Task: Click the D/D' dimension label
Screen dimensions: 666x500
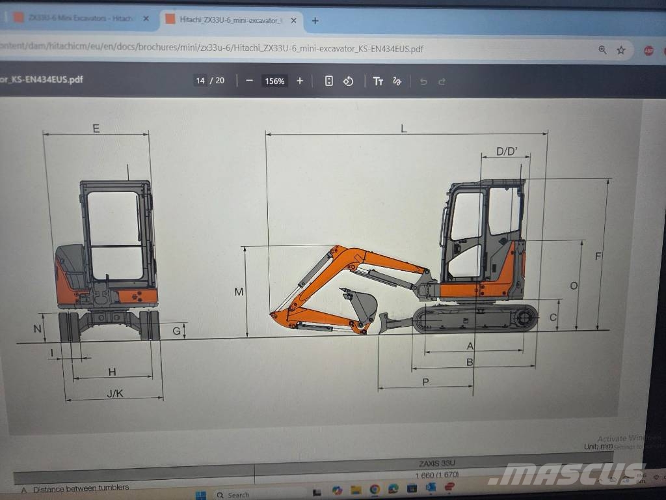Action: 507,151
